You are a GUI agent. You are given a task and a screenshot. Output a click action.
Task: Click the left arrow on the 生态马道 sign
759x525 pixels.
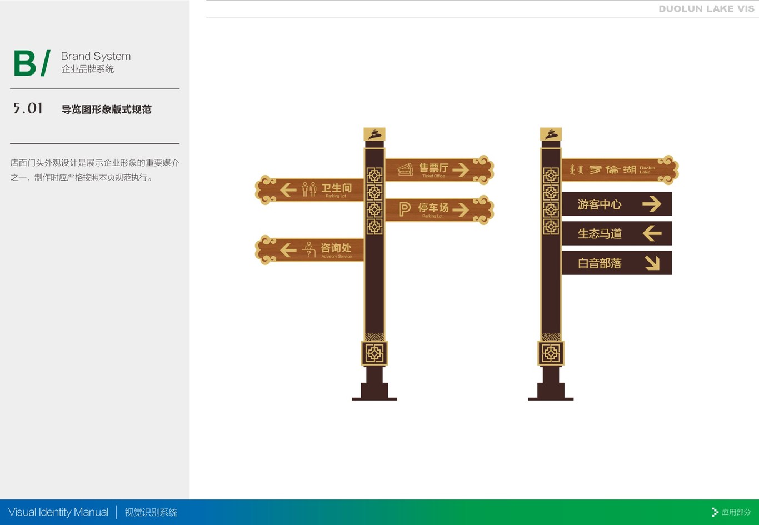pyautogui.click(x=652, y=233)
